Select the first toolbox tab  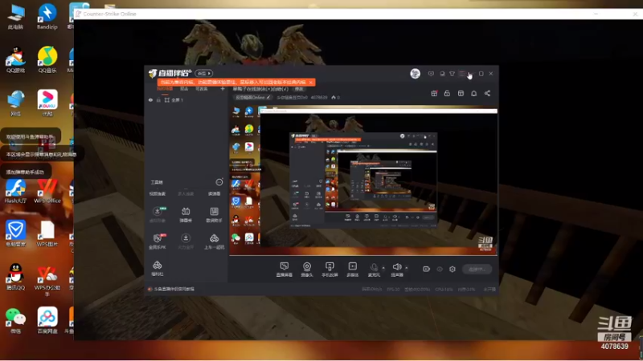coord(158,193)
